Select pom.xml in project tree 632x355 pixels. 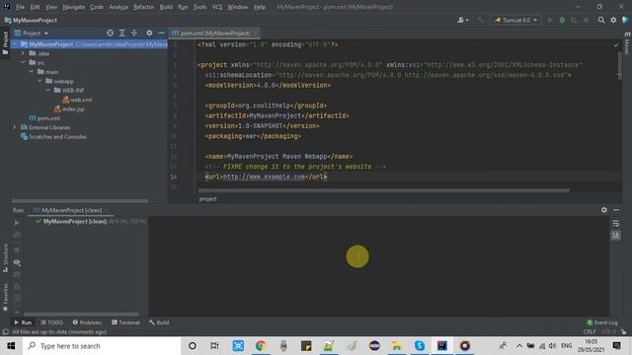coord(44,118)
